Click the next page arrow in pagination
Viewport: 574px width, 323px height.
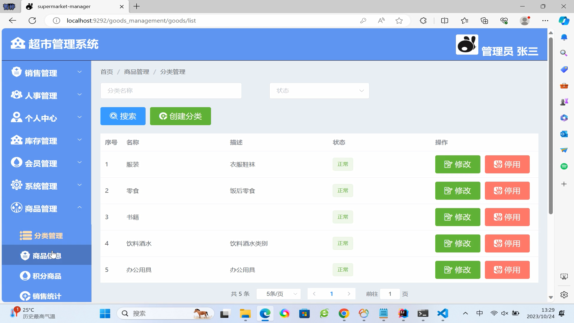[x=349, y=294]
